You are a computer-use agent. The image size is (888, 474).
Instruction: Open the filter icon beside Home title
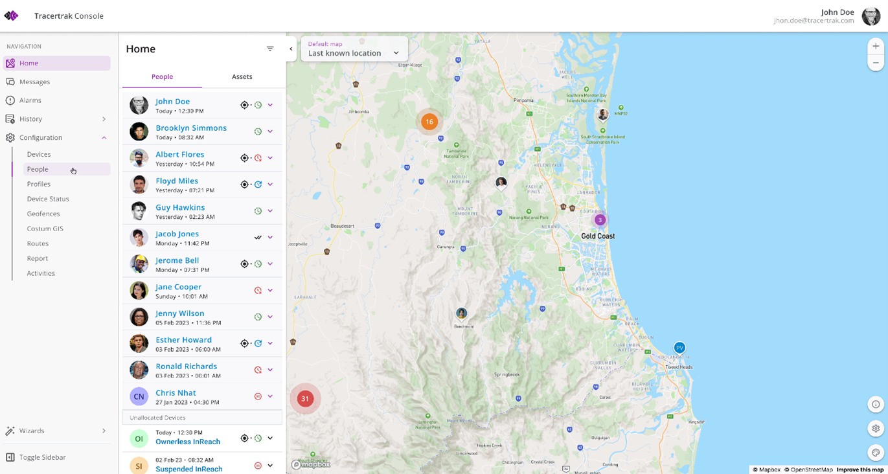pyautogui.click(x=270, y=49)
